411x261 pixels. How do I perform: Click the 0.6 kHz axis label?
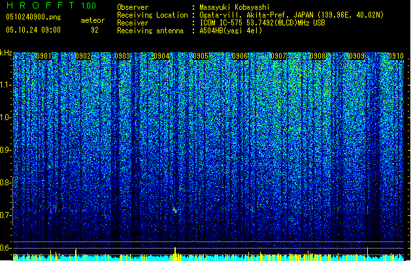(5, 248)
